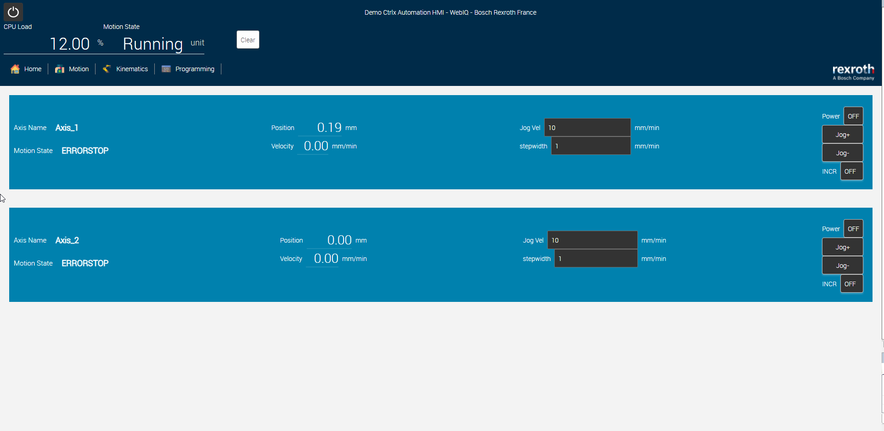Screen dimensions: 884x431
Task: Open the Motion menu label
Action: point(79,69)
